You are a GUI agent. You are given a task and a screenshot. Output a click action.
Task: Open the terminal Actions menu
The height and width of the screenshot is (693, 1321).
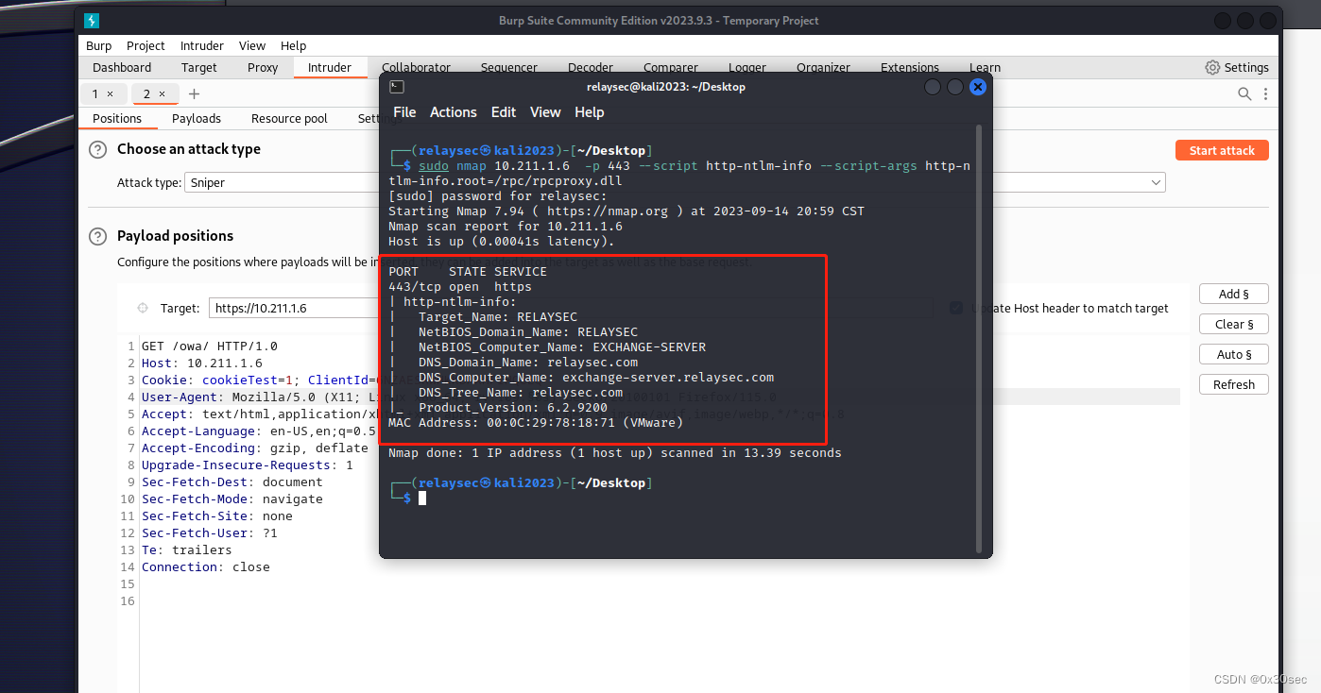[454, 112]
